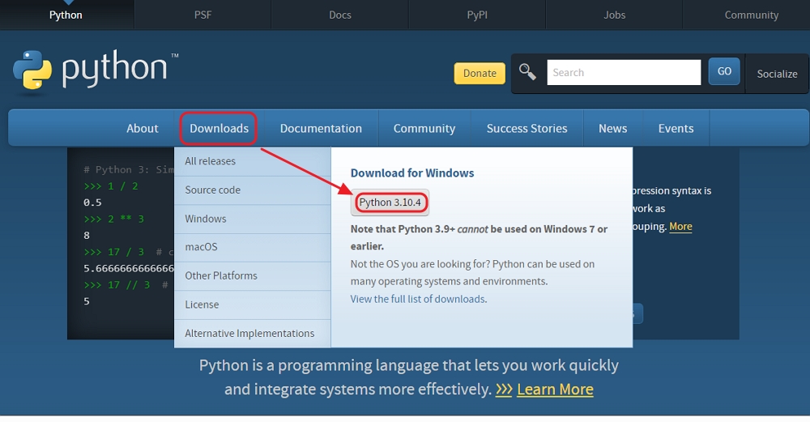The height and width of the screenshot is (422, 810).
Task: Click the magnifying glass search icon
Action: (x=527, y=72)
